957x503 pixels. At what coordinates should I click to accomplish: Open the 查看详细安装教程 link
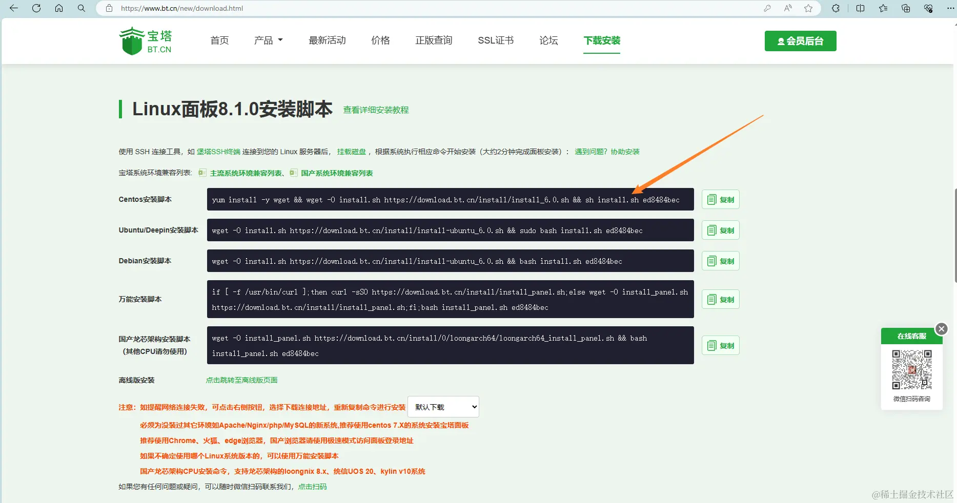point(376,110)
